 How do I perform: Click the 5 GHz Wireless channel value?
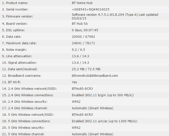click(x=93, y=134)
